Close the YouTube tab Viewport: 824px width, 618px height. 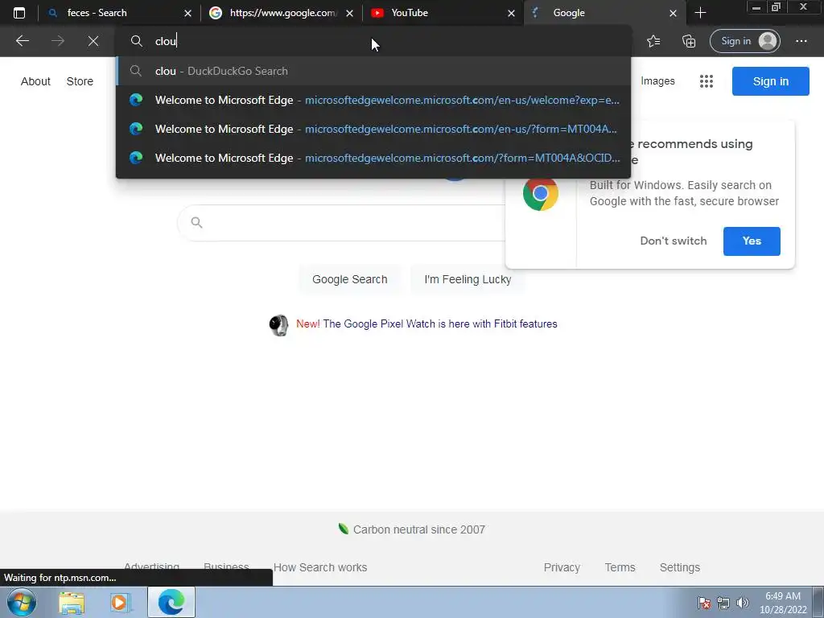[x=511, y=13]
